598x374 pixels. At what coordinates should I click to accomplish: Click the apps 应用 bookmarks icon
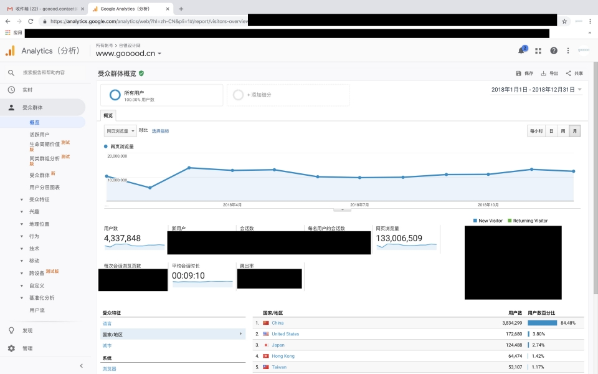point(7,33)
